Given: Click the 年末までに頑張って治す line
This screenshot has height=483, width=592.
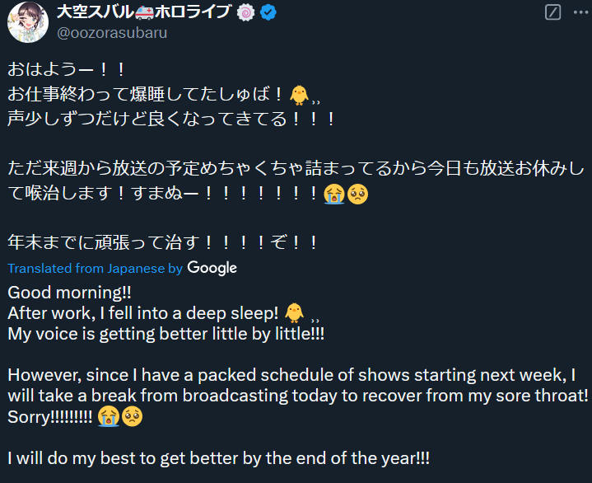Looking at the screenshot, I should (x=163, y=242).
